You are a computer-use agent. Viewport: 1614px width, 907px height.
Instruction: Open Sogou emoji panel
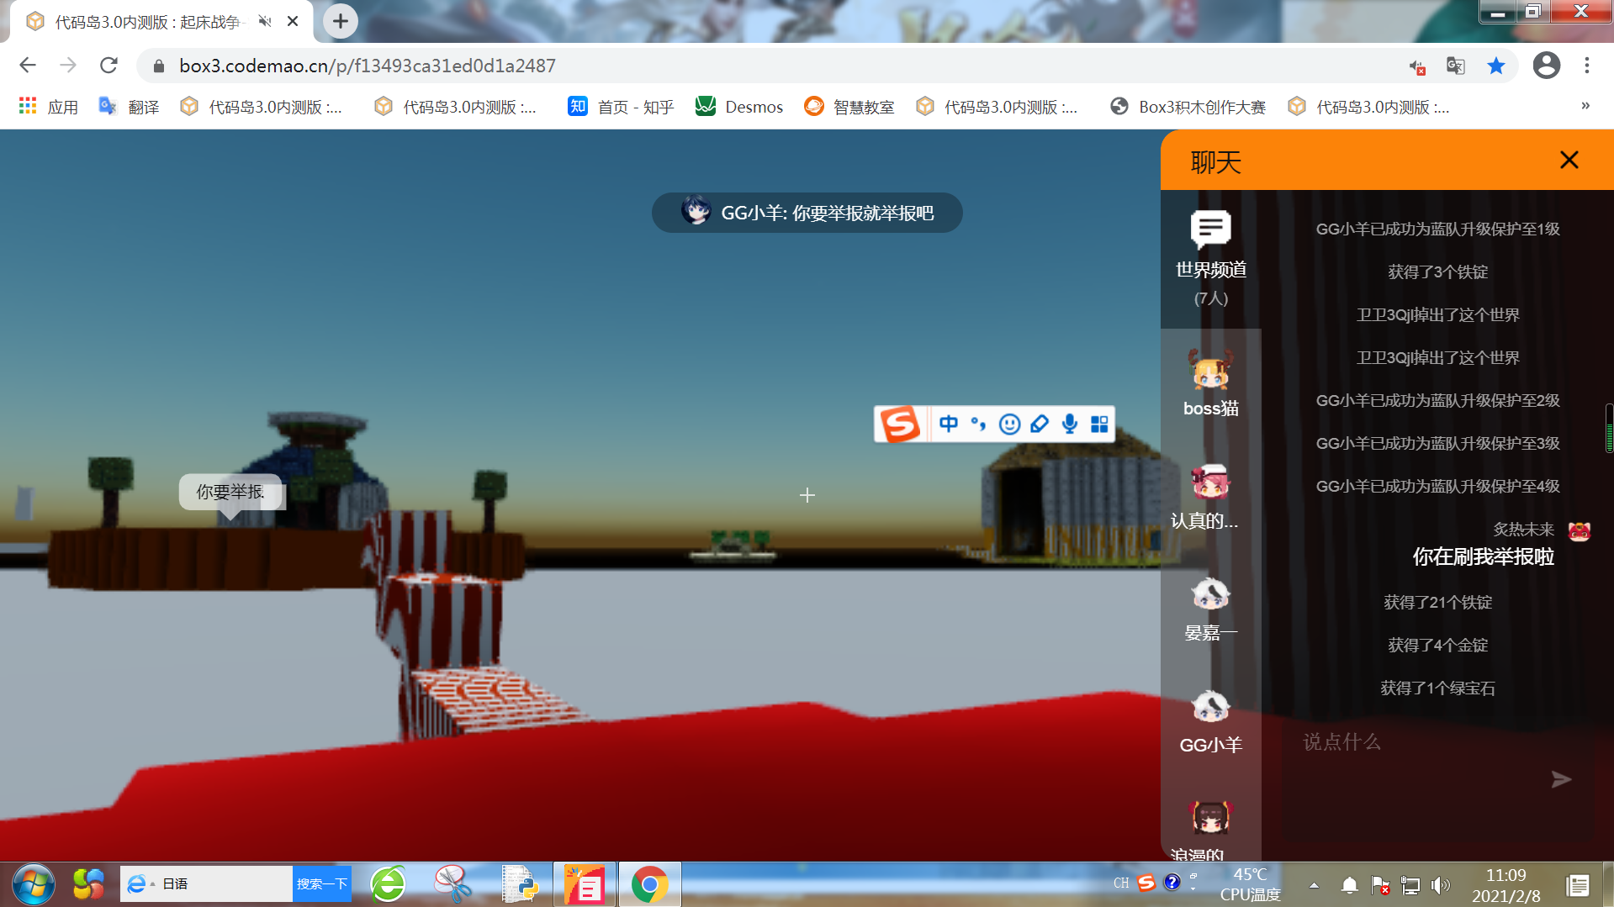[x=1009, y=424]
